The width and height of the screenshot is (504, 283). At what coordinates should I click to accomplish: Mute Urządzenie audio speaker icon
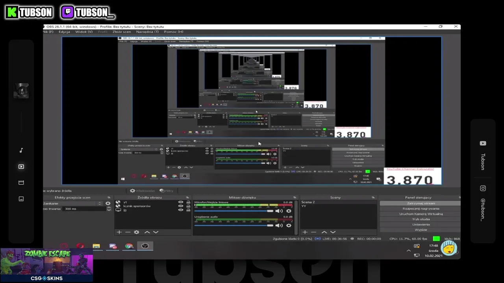(x=279, y=226)
